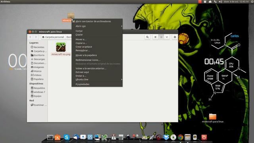Choose Extraer aquí
This screenshot has width=254, height=143.
pos(97,72)
